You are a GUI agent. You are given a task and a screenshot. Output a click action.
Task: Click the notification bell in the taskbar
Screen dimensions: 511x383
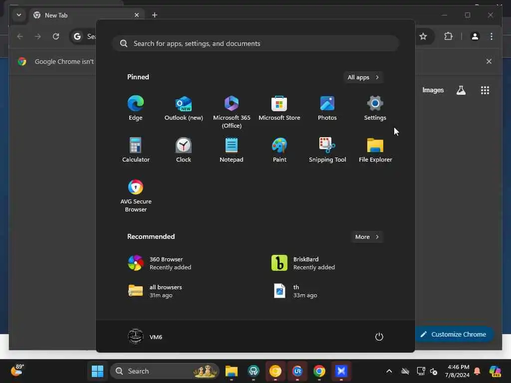477,371
